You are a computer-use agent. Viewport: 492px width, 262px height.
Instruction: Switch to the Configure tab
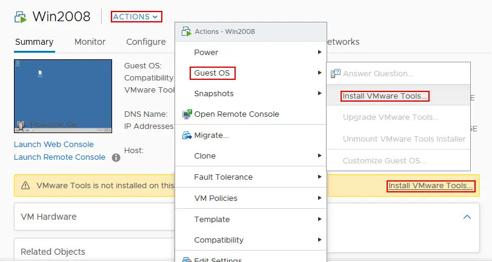pyautogui.click(x=146, y=42)
